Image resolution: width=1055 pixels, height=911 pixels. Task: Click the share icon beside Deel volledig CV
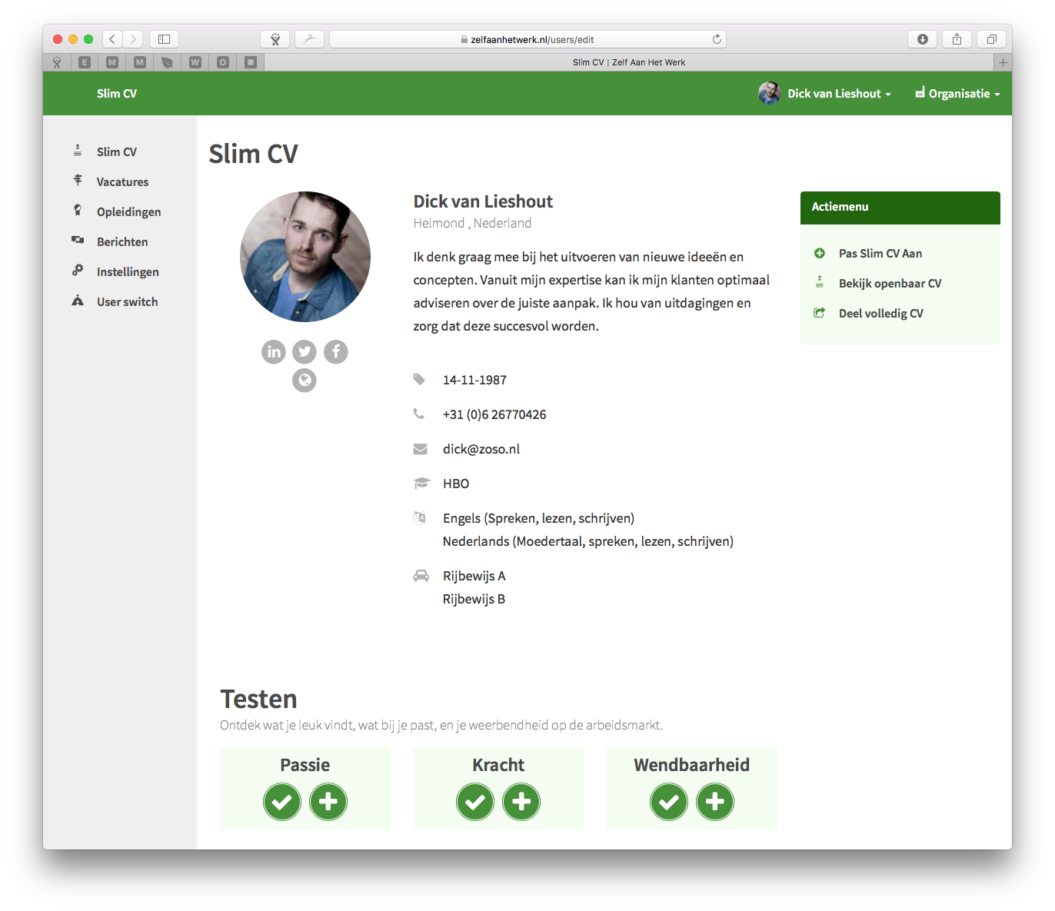click(820, 313)
